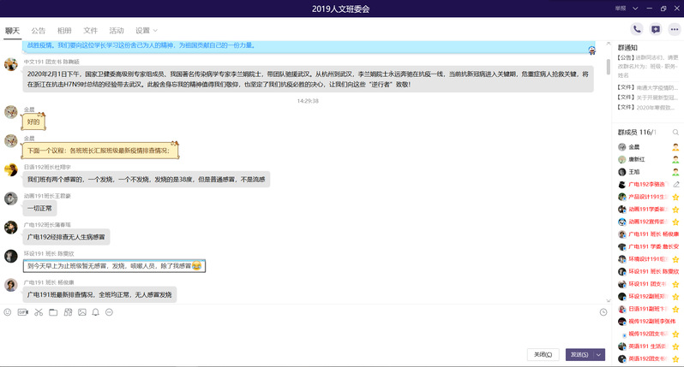Screen dimensions: 684x367
Task: Open the emoji picker in chat toolbar
Action: (8, 312)
